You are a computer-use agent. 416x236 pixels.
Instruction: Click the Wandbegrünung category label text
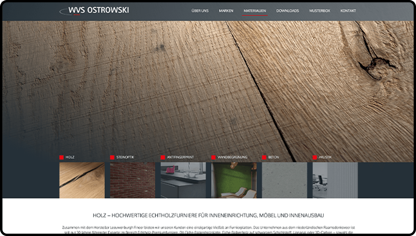click(x=232, y=158)
